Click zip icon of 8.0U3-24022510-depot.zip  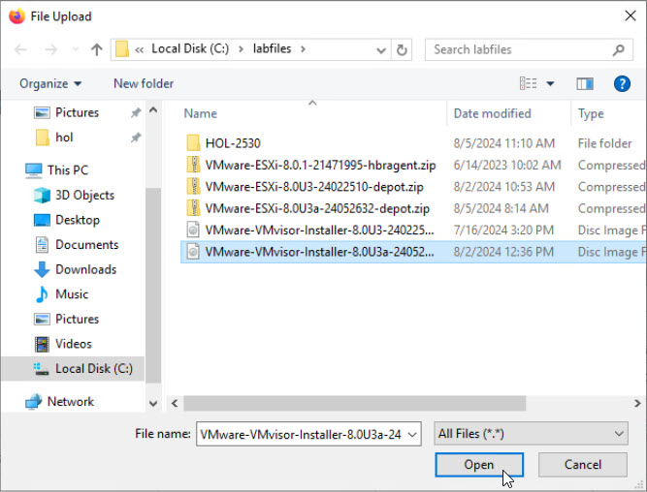coord(193,187)
